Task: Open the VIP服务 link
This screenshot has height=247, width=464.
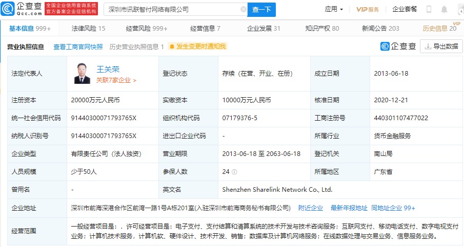Action: pos(367,9)
